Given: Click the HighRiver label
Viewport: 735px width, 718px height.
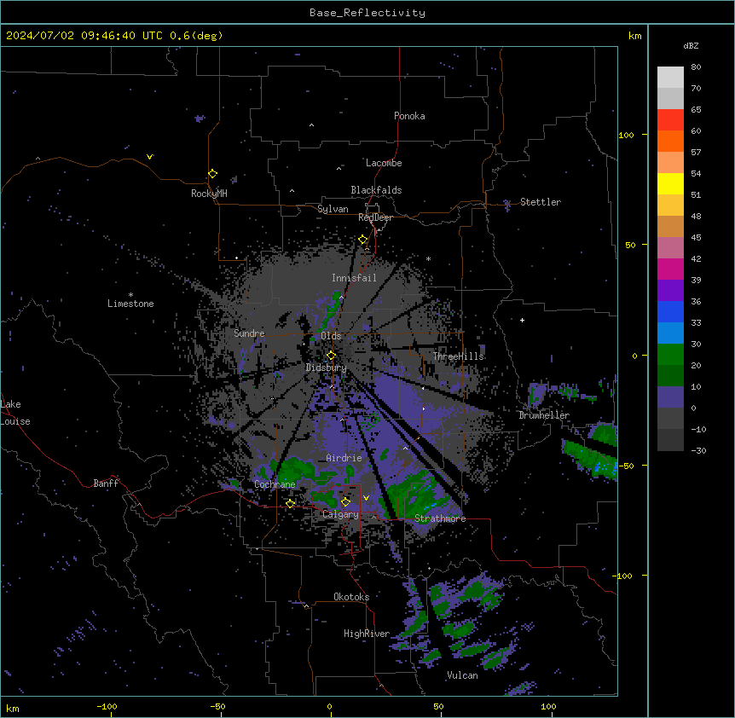Looking at the screenshot, I should tap(367, 634).
